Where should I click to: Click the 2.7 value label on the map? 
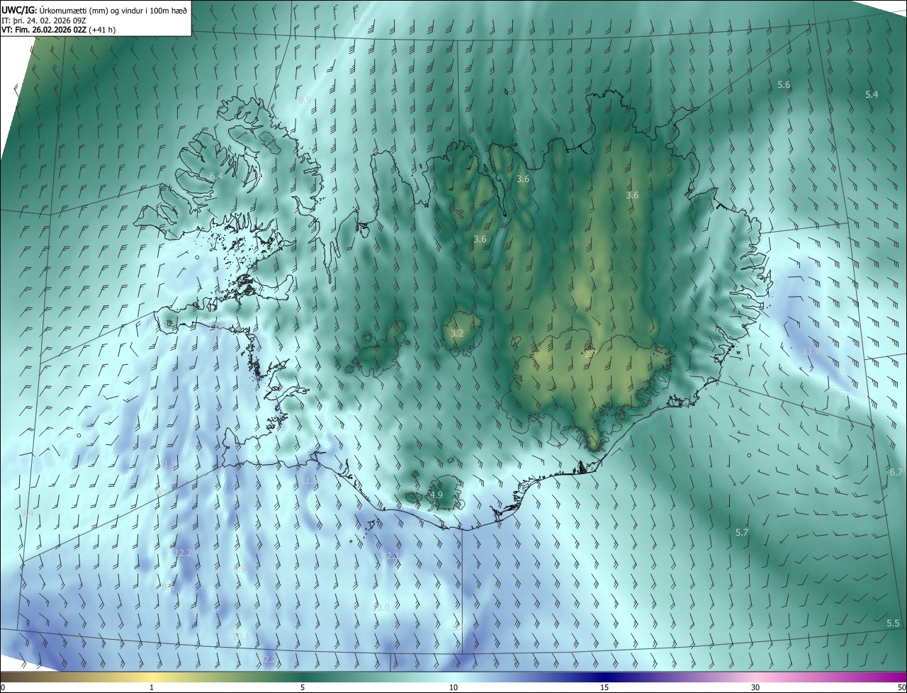(590, 352)
